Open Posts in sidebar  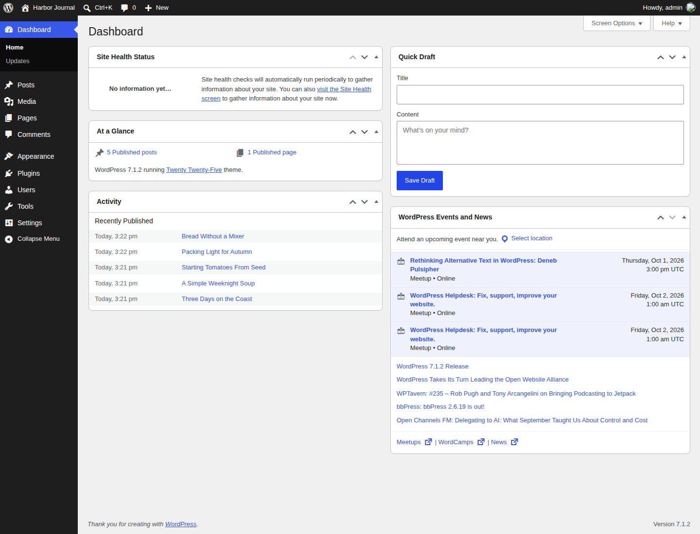[x=39, y=85]
